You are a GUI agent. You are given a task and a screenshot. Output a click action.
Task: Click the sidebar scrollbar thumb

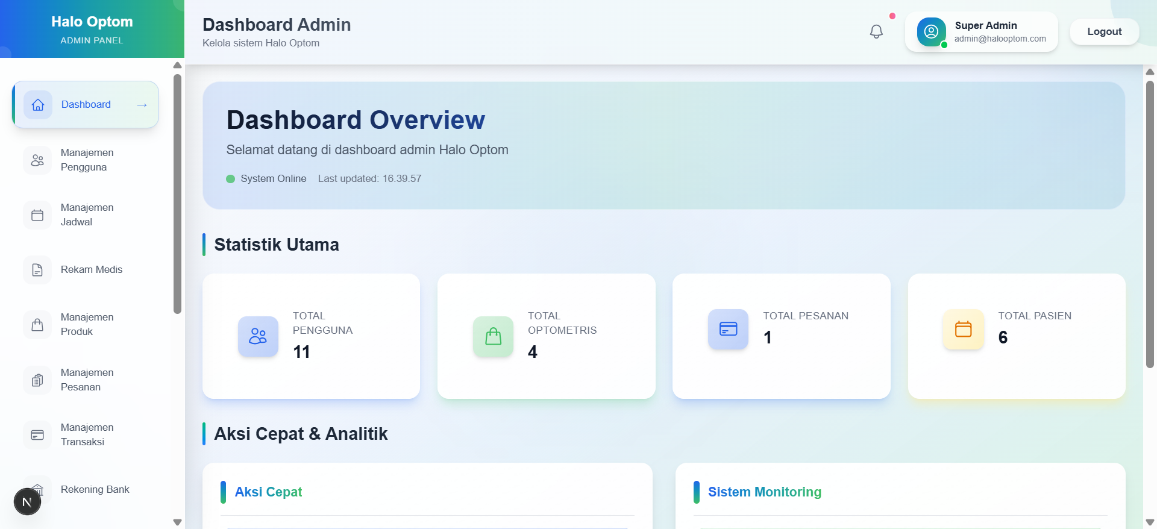pos(177,194)
